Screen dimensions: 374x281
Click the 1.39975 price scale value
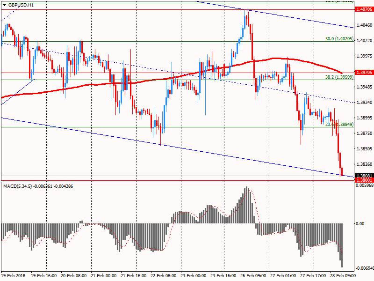pos(364,56)
